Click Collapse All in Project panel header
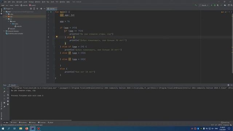233x131 pixels. click(37, 9)
